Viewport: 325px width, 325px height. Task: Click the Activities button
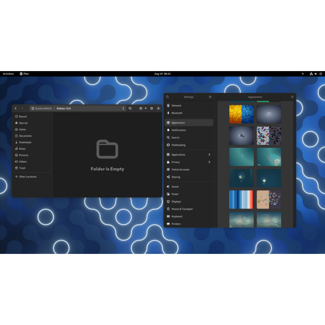(x=8, y=74)
